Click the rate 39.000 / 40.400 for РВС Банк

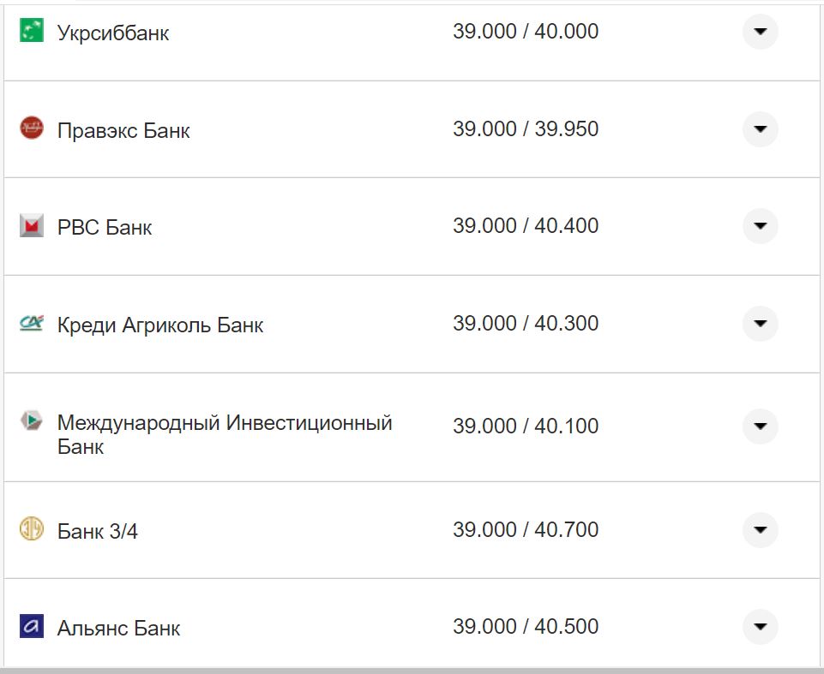click(x=526, y=225)
